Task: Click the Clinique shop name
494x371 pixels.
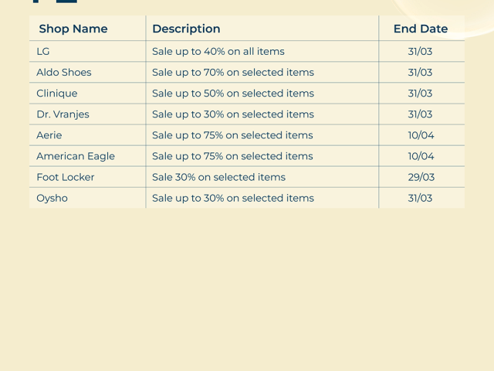Action: (x=57, y=94)
